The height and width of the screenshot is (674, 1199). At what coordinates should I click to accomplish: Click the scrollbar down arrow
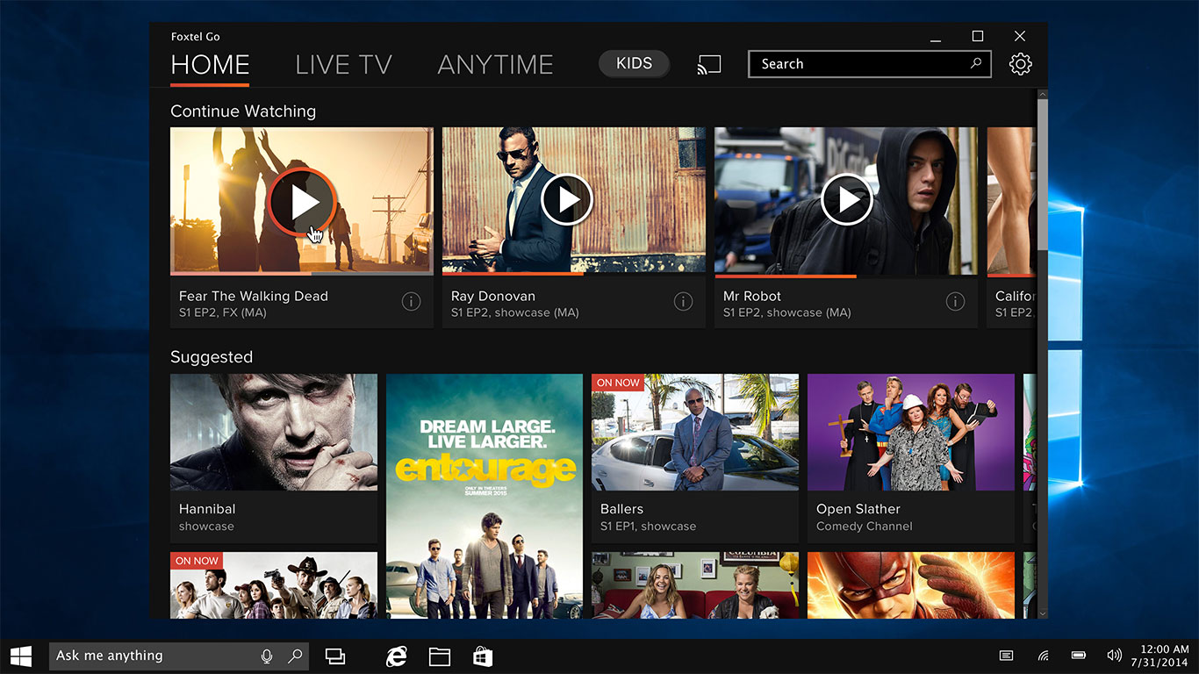tap(1043, 613)
